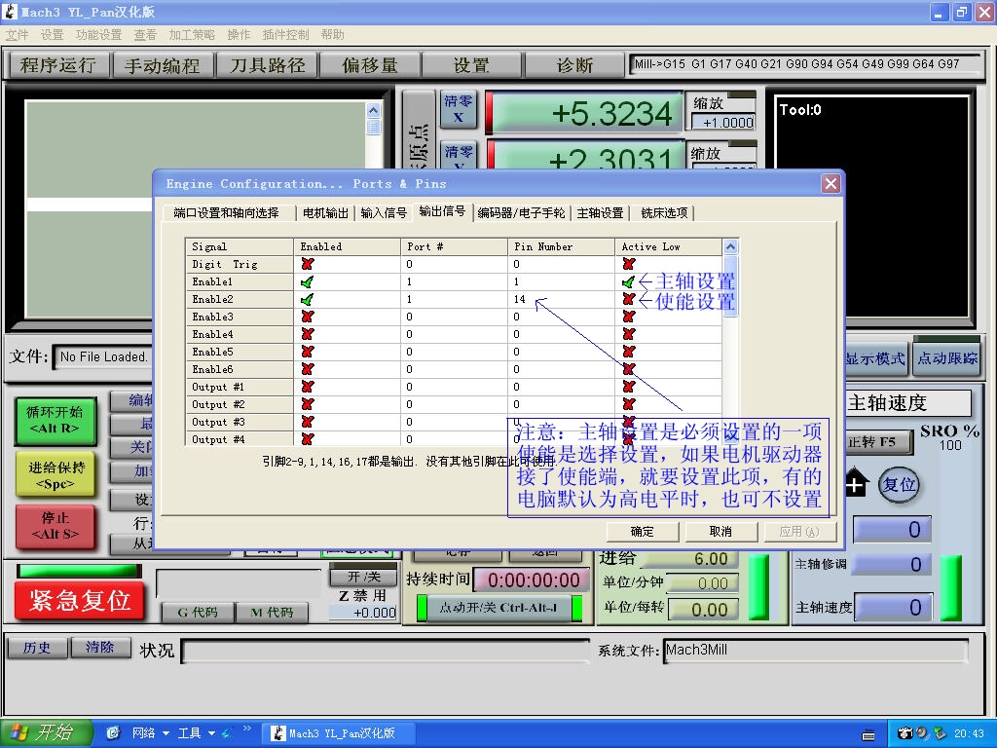Click 进给保持 Spc button
The width and height of the screenshot is (997, 748).
[55, 475]
